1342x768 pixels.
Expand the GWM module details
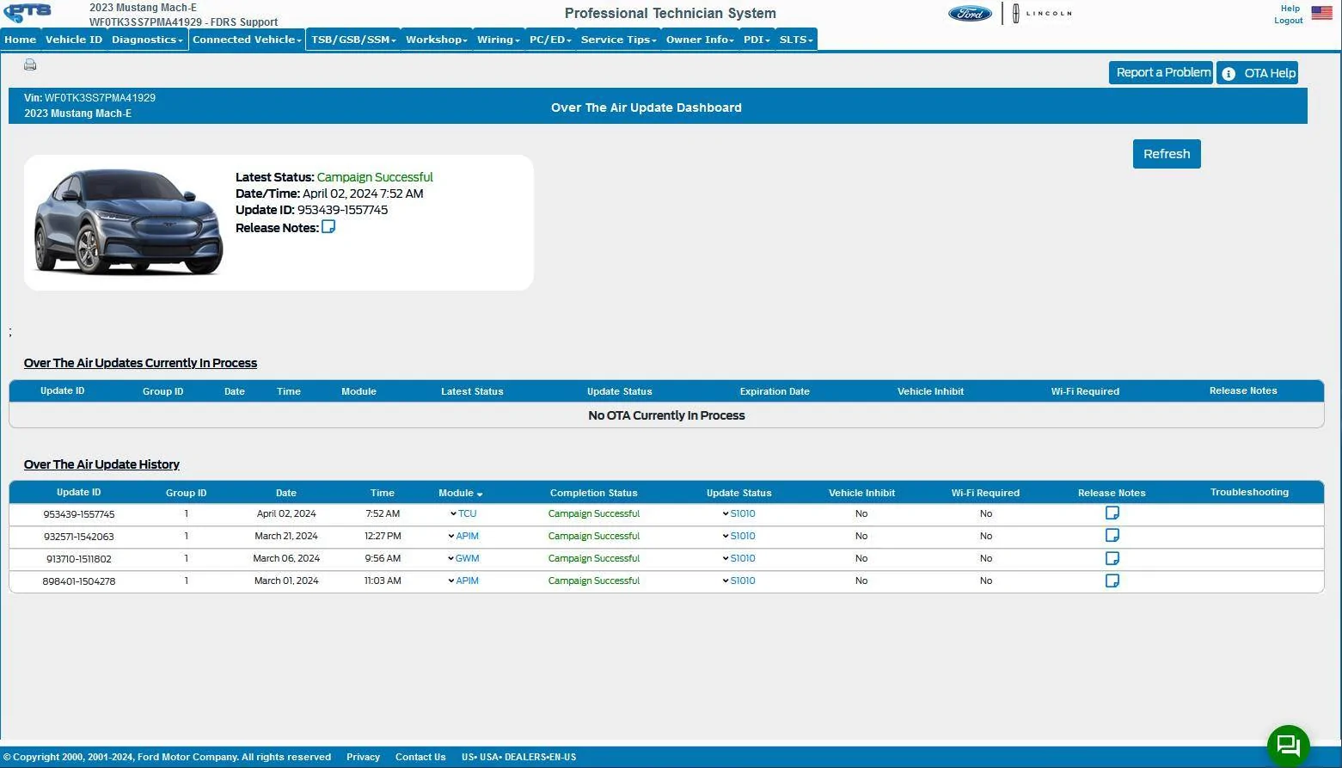463,558
